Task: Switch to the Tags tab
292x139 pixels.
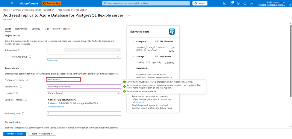Action: coord(46,29)
